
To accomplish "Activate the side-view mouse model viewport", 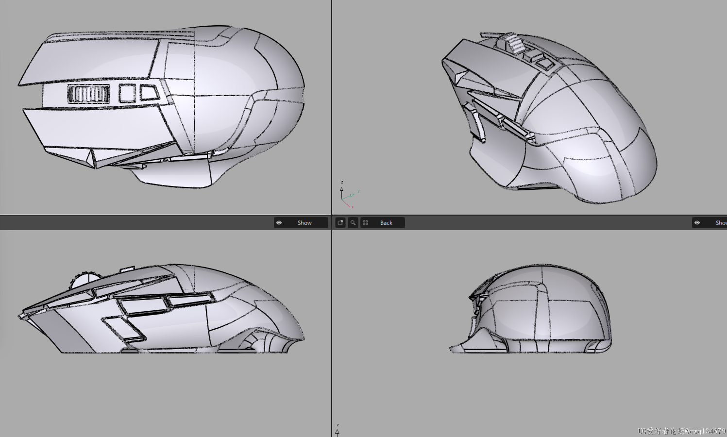I will pyautogui.click(x=165, y=333).
